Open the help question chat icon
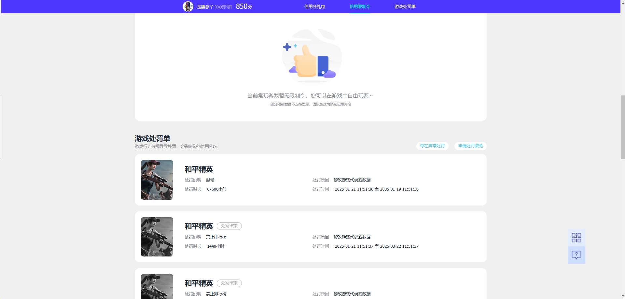 coord(576,255)
